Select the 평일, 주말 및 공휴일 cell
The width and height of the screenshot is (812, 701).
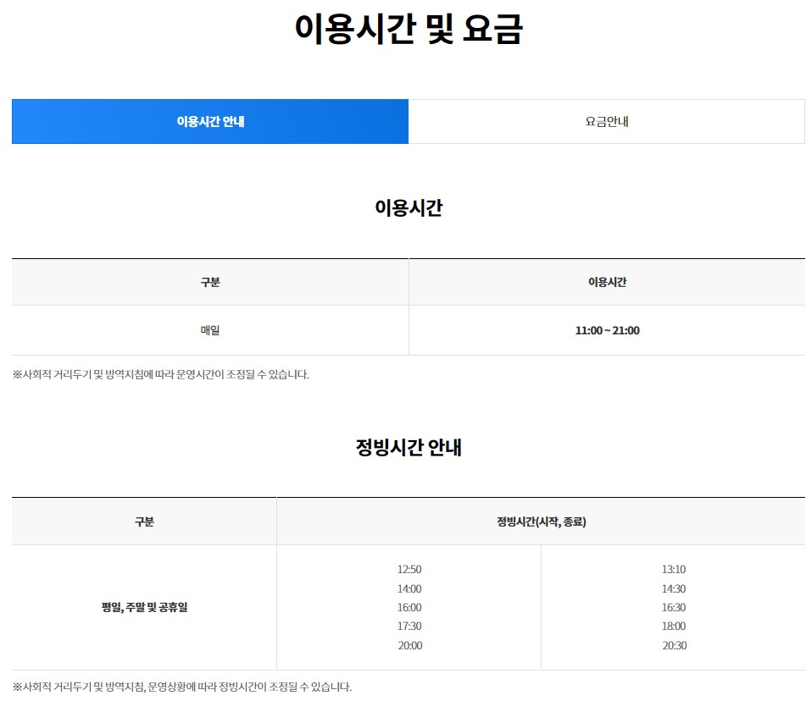(144, 607)
